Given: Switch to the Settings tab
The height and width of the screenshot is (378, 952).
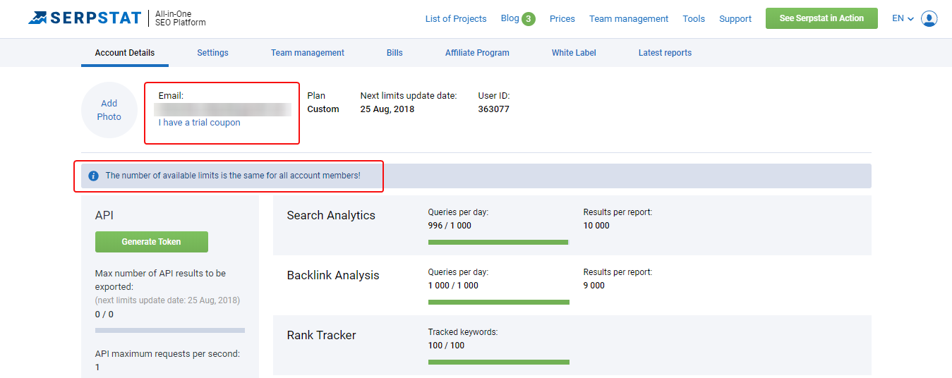Looking at the screenshot, I should click(x=212, y=53).
